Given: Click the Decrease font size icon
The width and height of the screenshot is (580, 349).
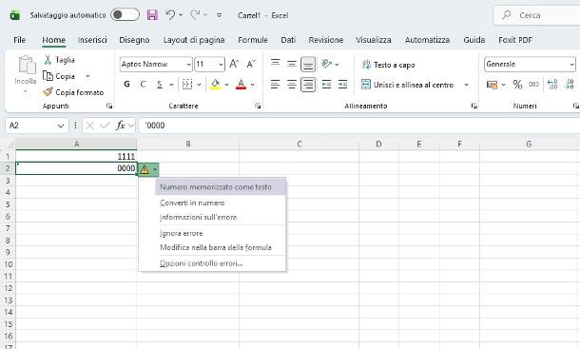Looking at the screenshot, I should point(251,64).
